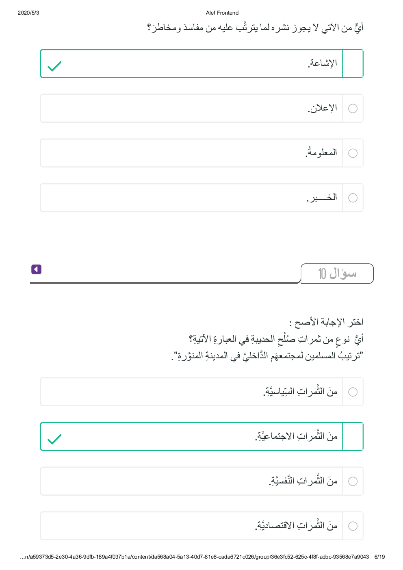Open the سؤال 10 question tab
Image resolution: width=403 pixels, height=570 pixels.
point(337,273)
